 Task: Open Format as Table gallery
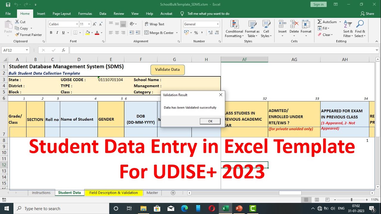coord(252,29)
